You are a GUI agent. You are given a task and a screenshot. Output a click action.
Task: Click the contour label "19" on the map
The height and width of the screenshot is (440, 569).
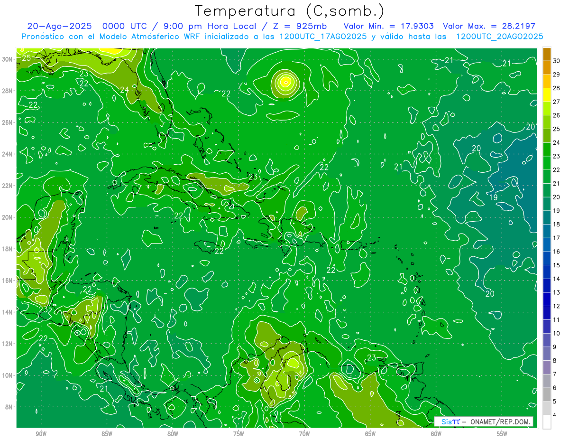coord(493,197)
